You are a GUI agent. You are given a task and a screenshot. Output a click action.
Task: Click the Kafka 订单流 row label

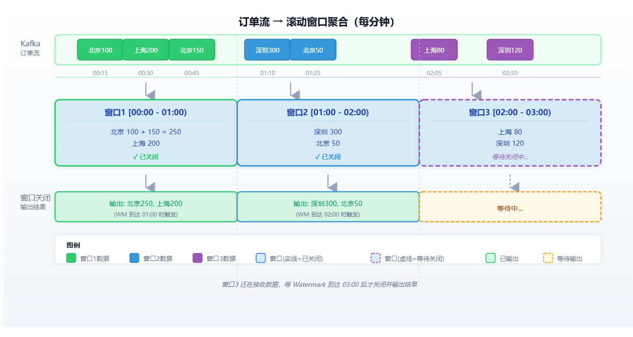click(x=31, y=48)
